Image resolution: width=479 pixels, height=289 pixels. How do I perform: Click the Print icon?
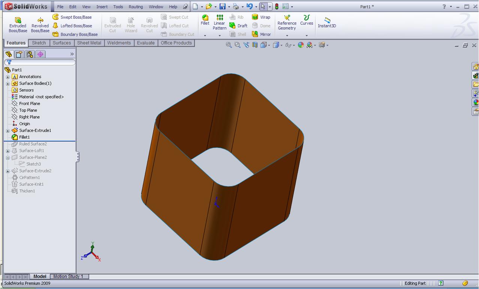(x=235, y=6)
